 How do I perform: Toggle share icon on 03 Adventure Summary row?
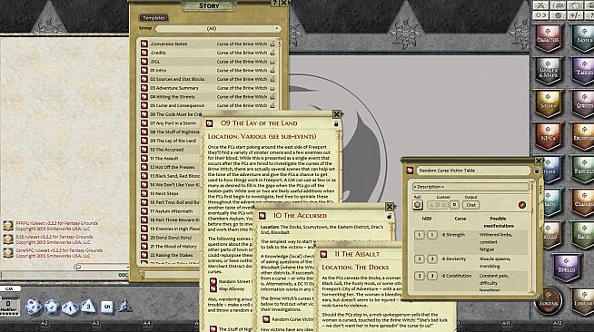tap(272, 88)
